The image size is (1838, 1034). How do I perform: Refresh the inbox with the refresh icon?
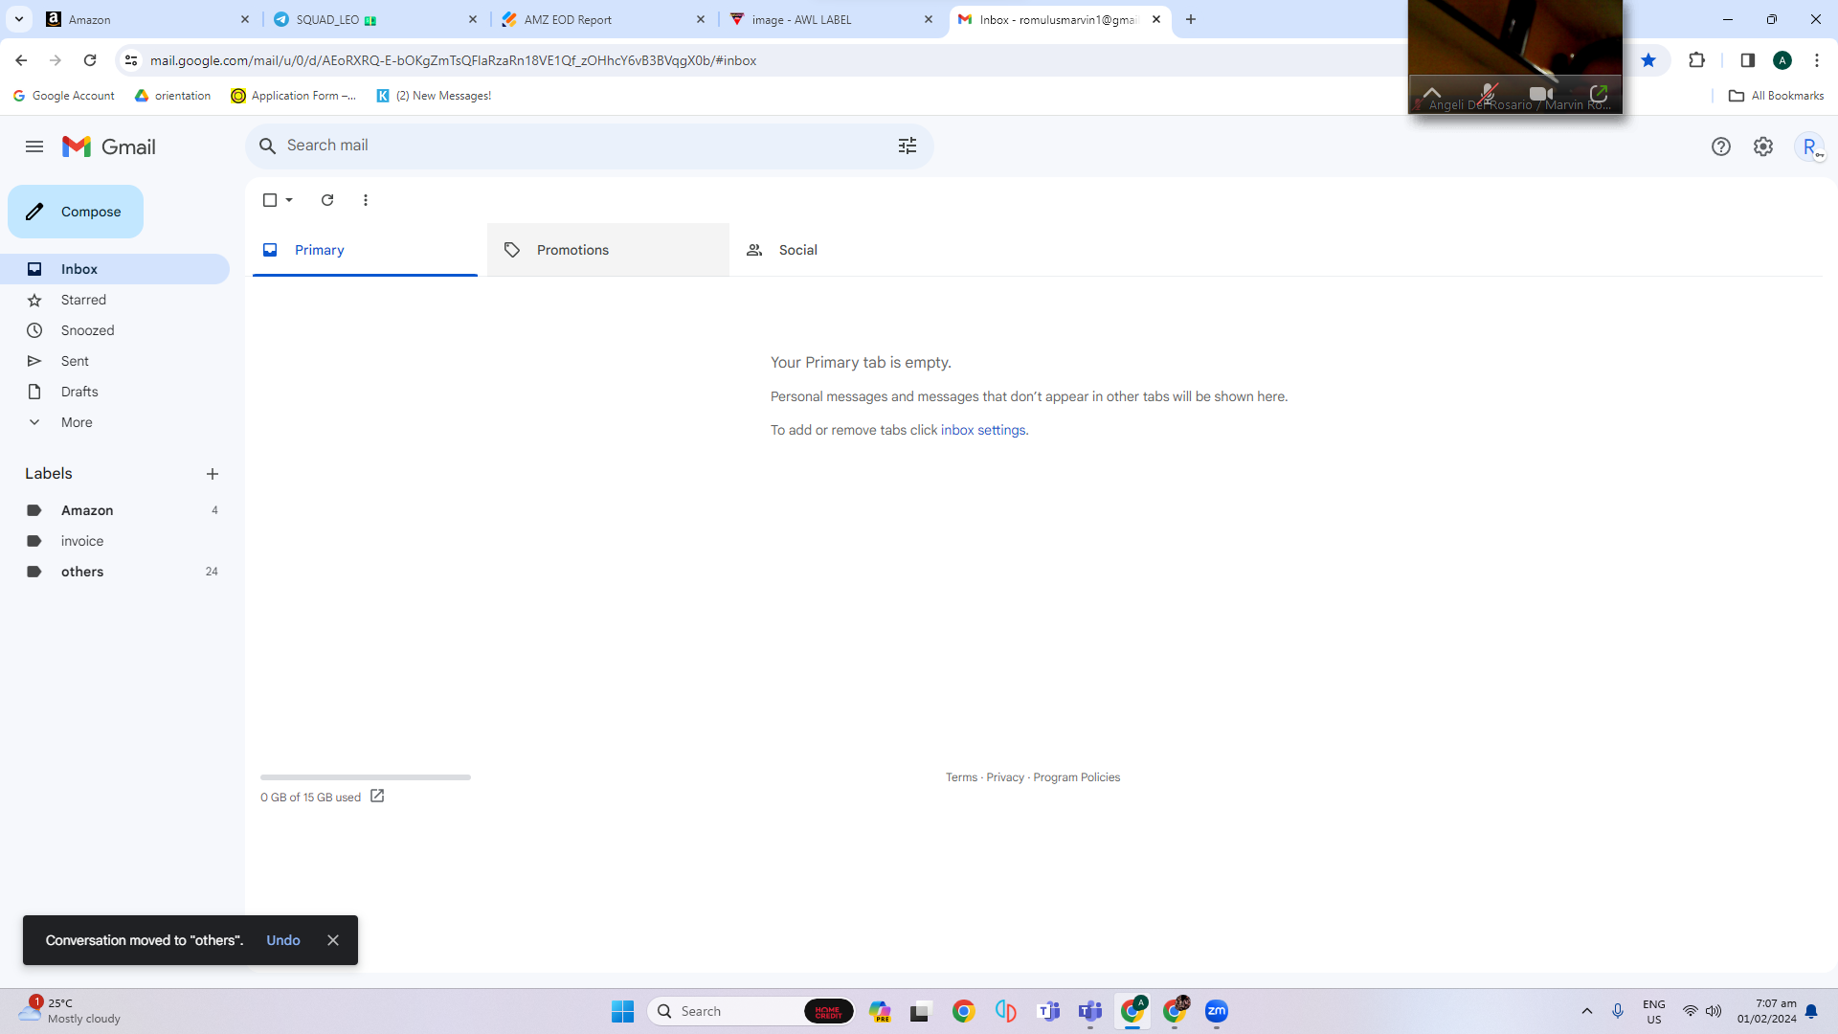pyautogui.click(x=327, y=200)
